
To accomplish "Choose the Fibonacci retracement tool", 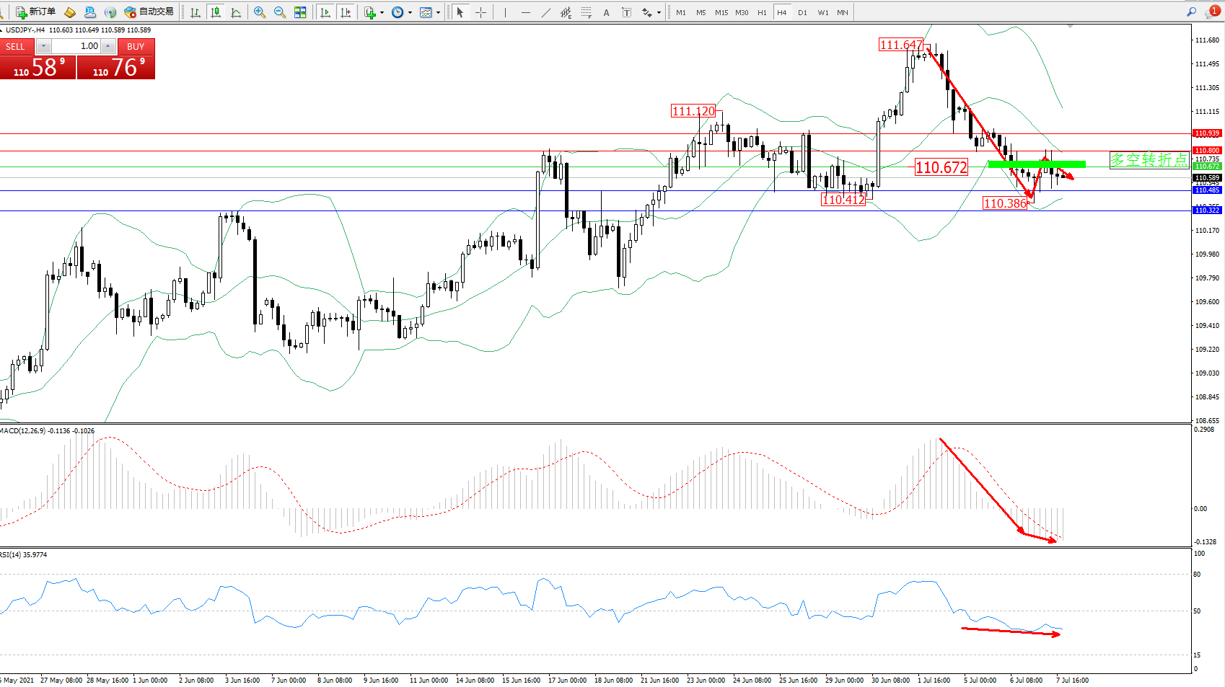I will (586, 12).
